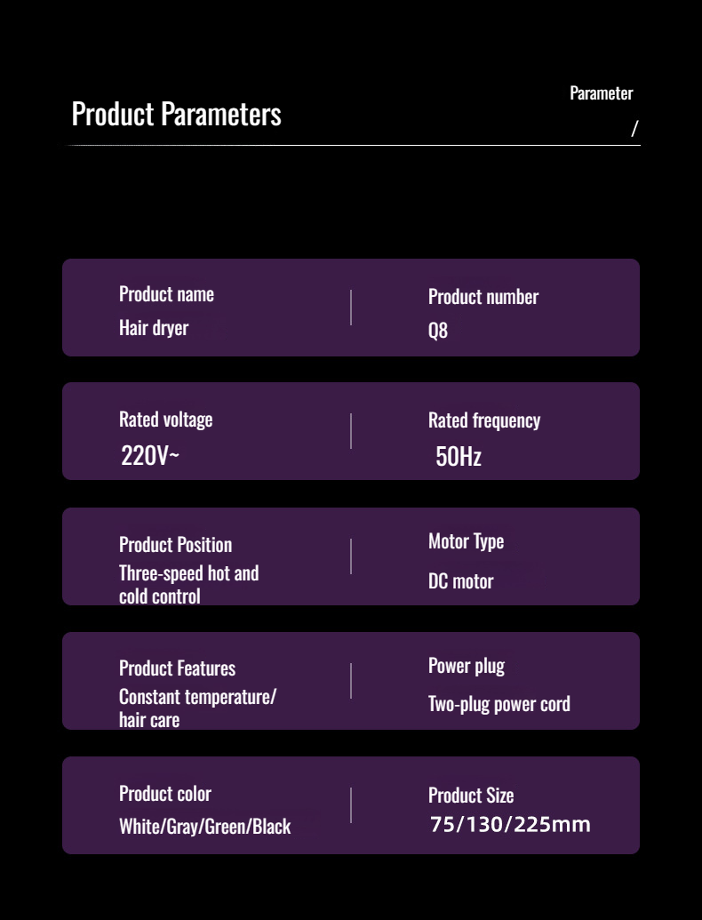Click the 75/130/225mm size value
The height and width of the screenshot is (920, 702).
pyautogui.click(x=510, y=825)
